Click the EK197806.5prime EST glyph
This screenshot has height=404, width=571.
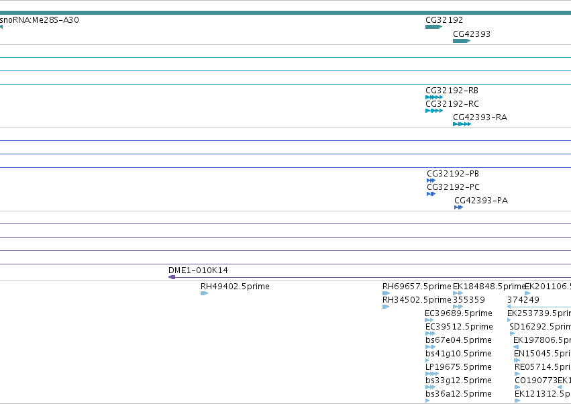coord(516,347)
